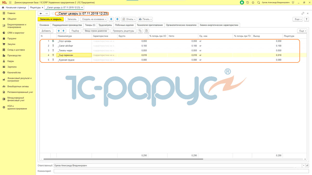
Task: Click into the Ответственный field
Action: [178, 165]
